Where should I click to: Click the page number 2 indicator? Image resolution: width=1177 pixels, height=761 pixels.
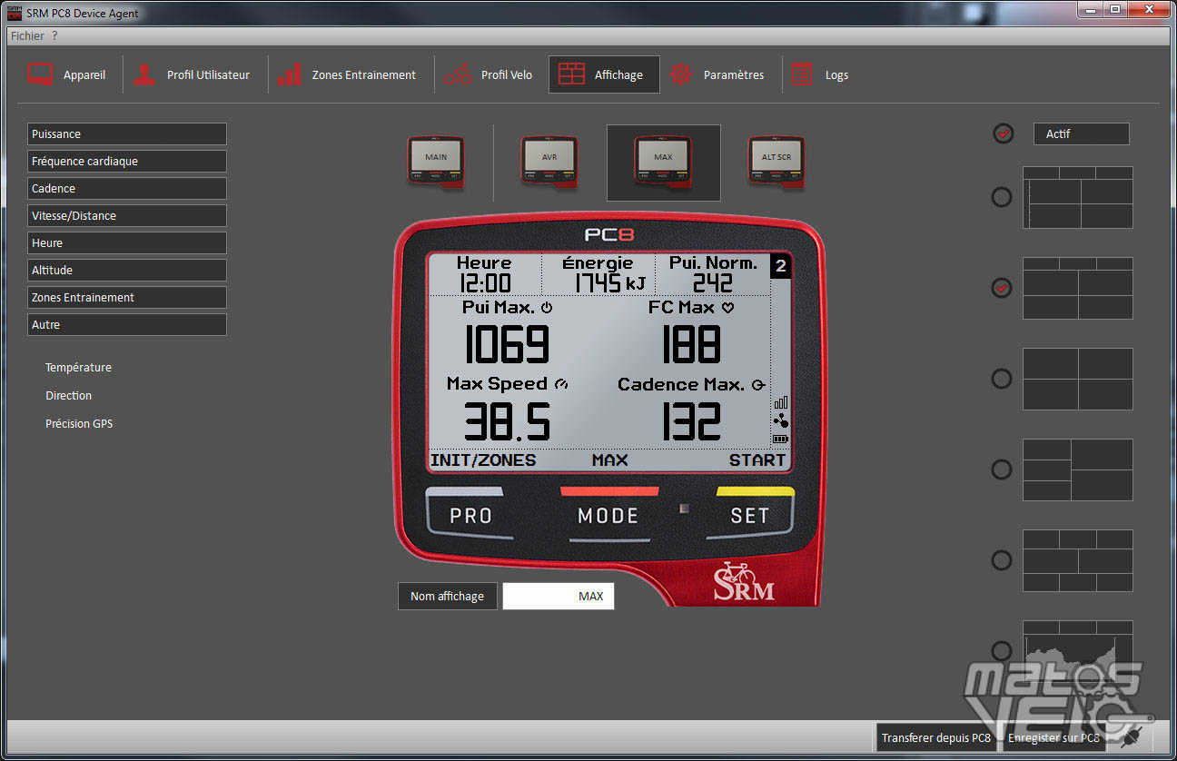[x=781, y=266]
